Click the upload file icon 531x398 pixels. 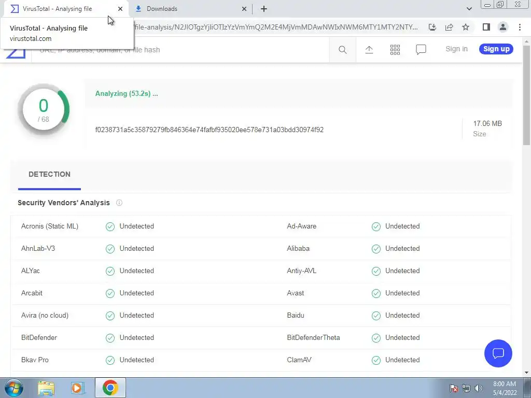point(369,50)
